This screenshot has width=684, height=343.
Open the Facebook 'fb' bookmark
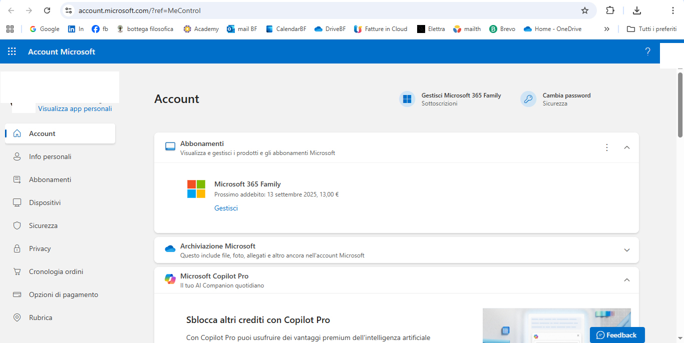100,29
